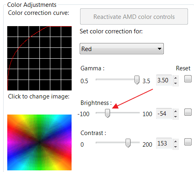Viewport: 194px width, 172px height.
Task: Check the Gamma Reset checkbox
Action: (x=188, y=79)
